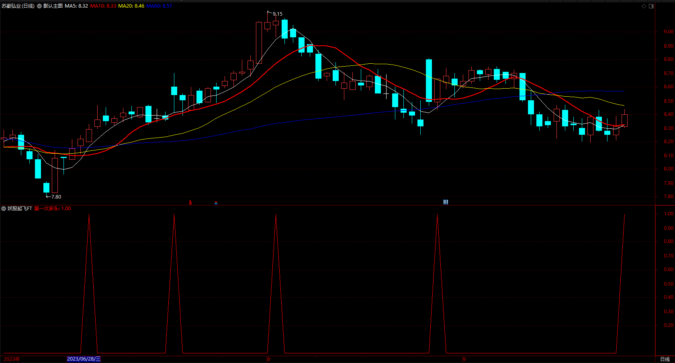Select the 第一次多头: 1.00 value label

pyautogui.click(x=53, y=209)
